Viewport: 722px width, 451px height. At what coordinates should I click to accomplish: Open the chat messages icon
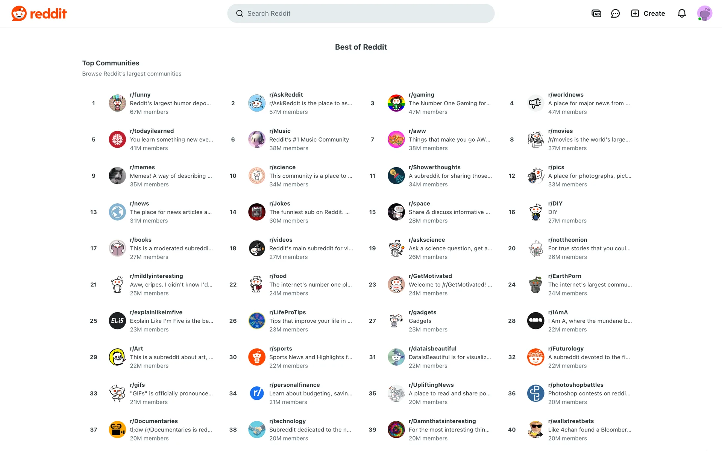tap(615, 14)
